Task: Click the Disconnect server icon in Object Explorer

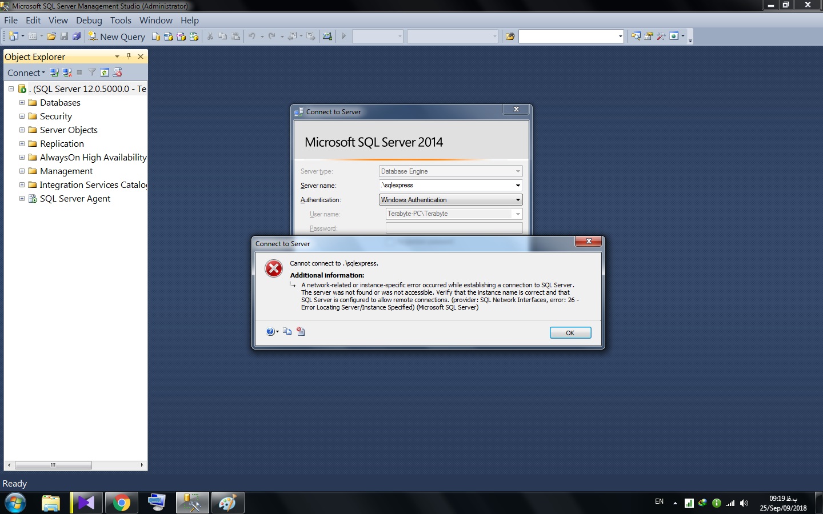Action: point(67,73)
